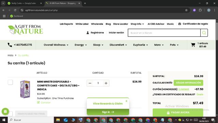The width and height of the screenshot is (218, 123).
Task: Click the Inicio breadcrumb link
Action: point(11,56)
